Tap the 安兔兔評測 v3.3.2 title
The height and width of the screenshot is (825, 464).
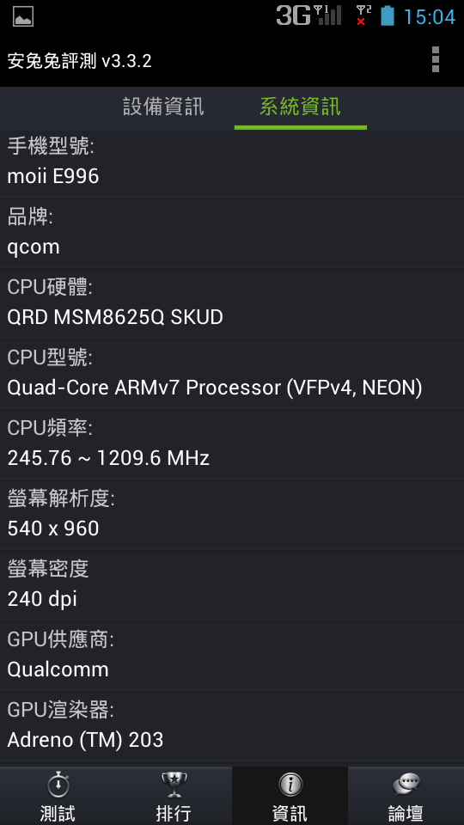tap(79, 61)
